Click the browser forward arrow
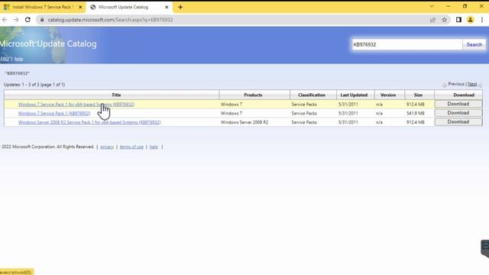Screen dimensions: 489x275 pyautogui.click(x=16, y=20)
